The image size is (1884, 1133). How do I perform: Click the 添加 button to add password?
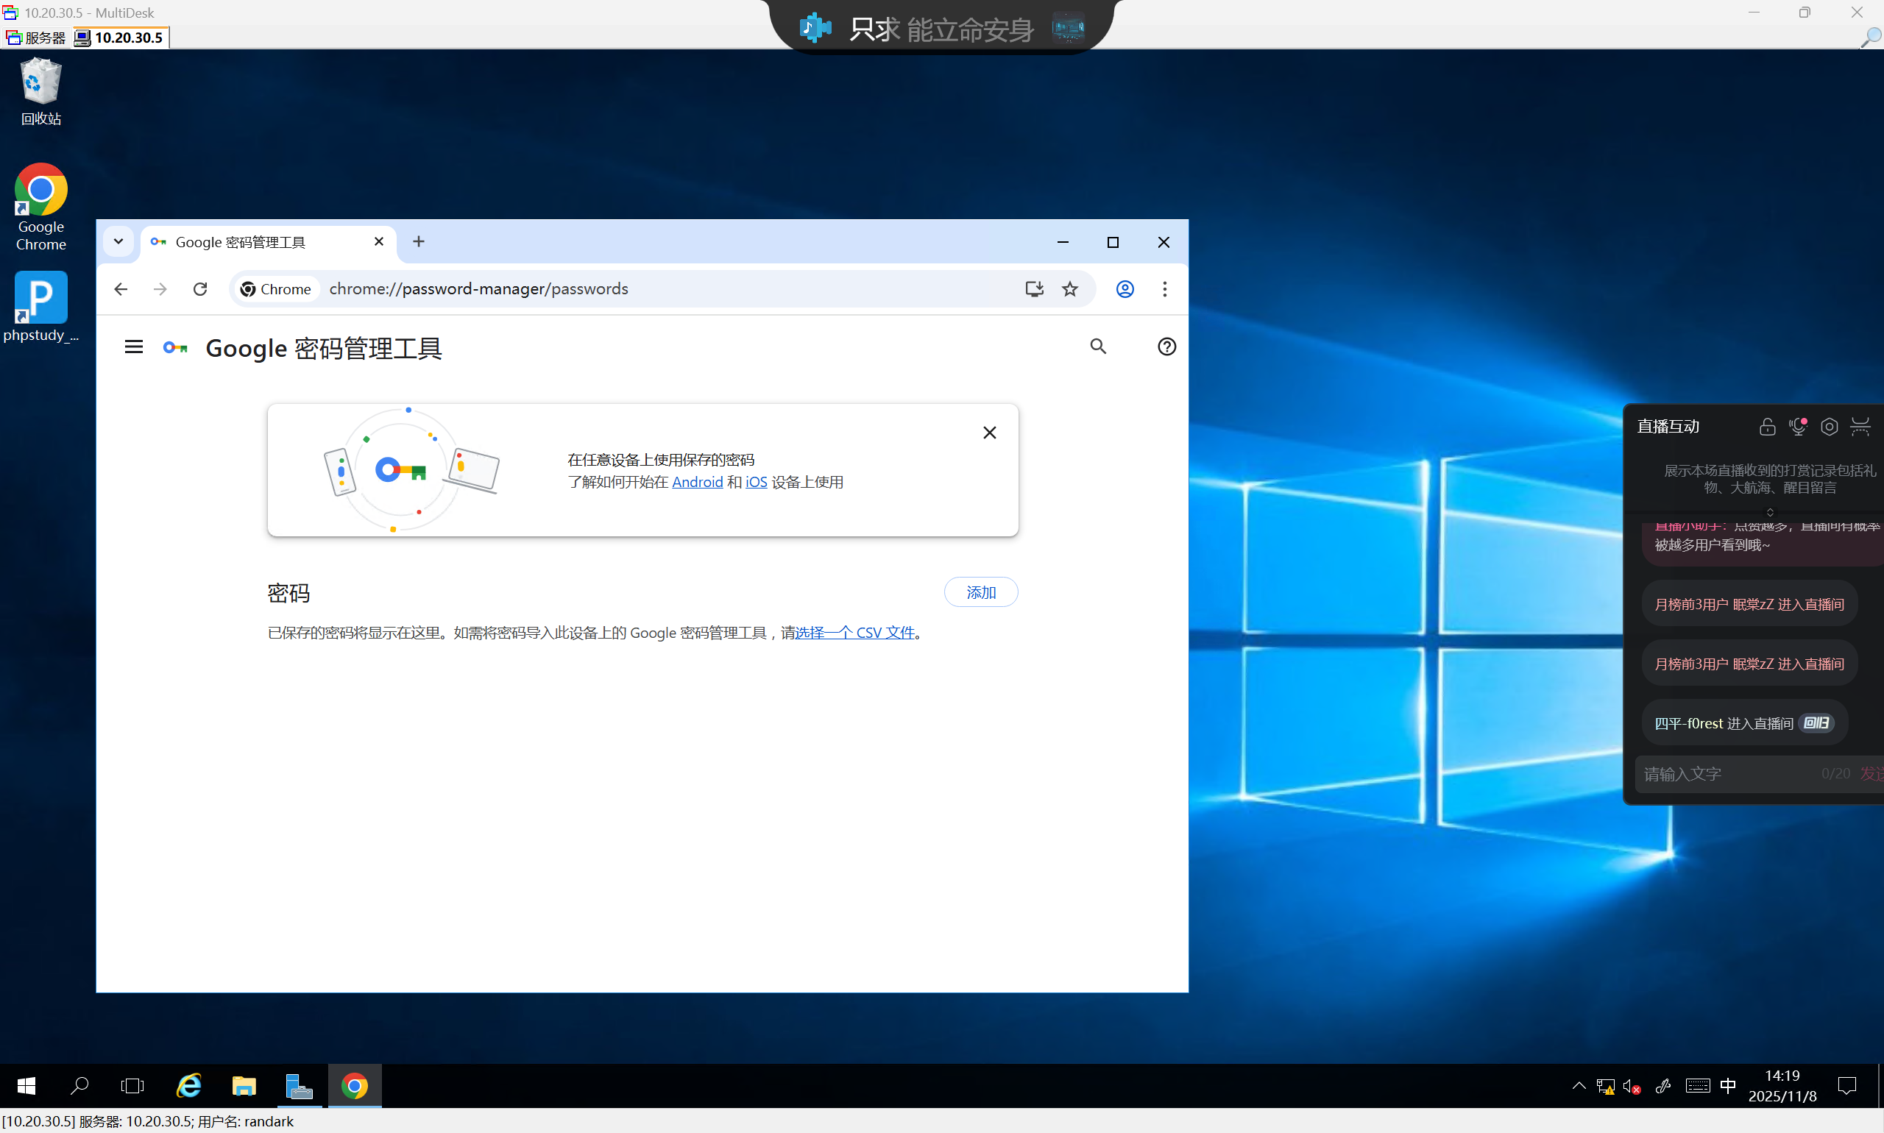pyautogui.click(x=980, y=592)
